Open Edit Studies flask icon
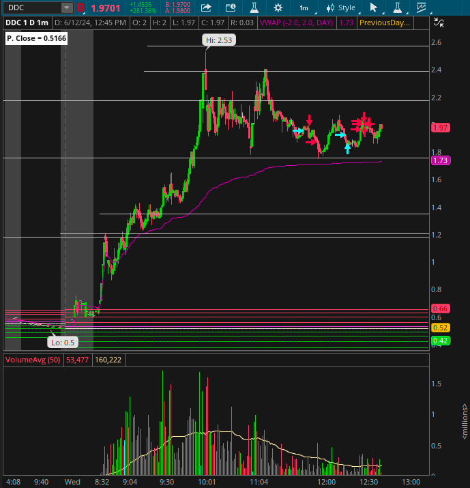This screenshot has width=470, height=488. (x=254, y=8)
